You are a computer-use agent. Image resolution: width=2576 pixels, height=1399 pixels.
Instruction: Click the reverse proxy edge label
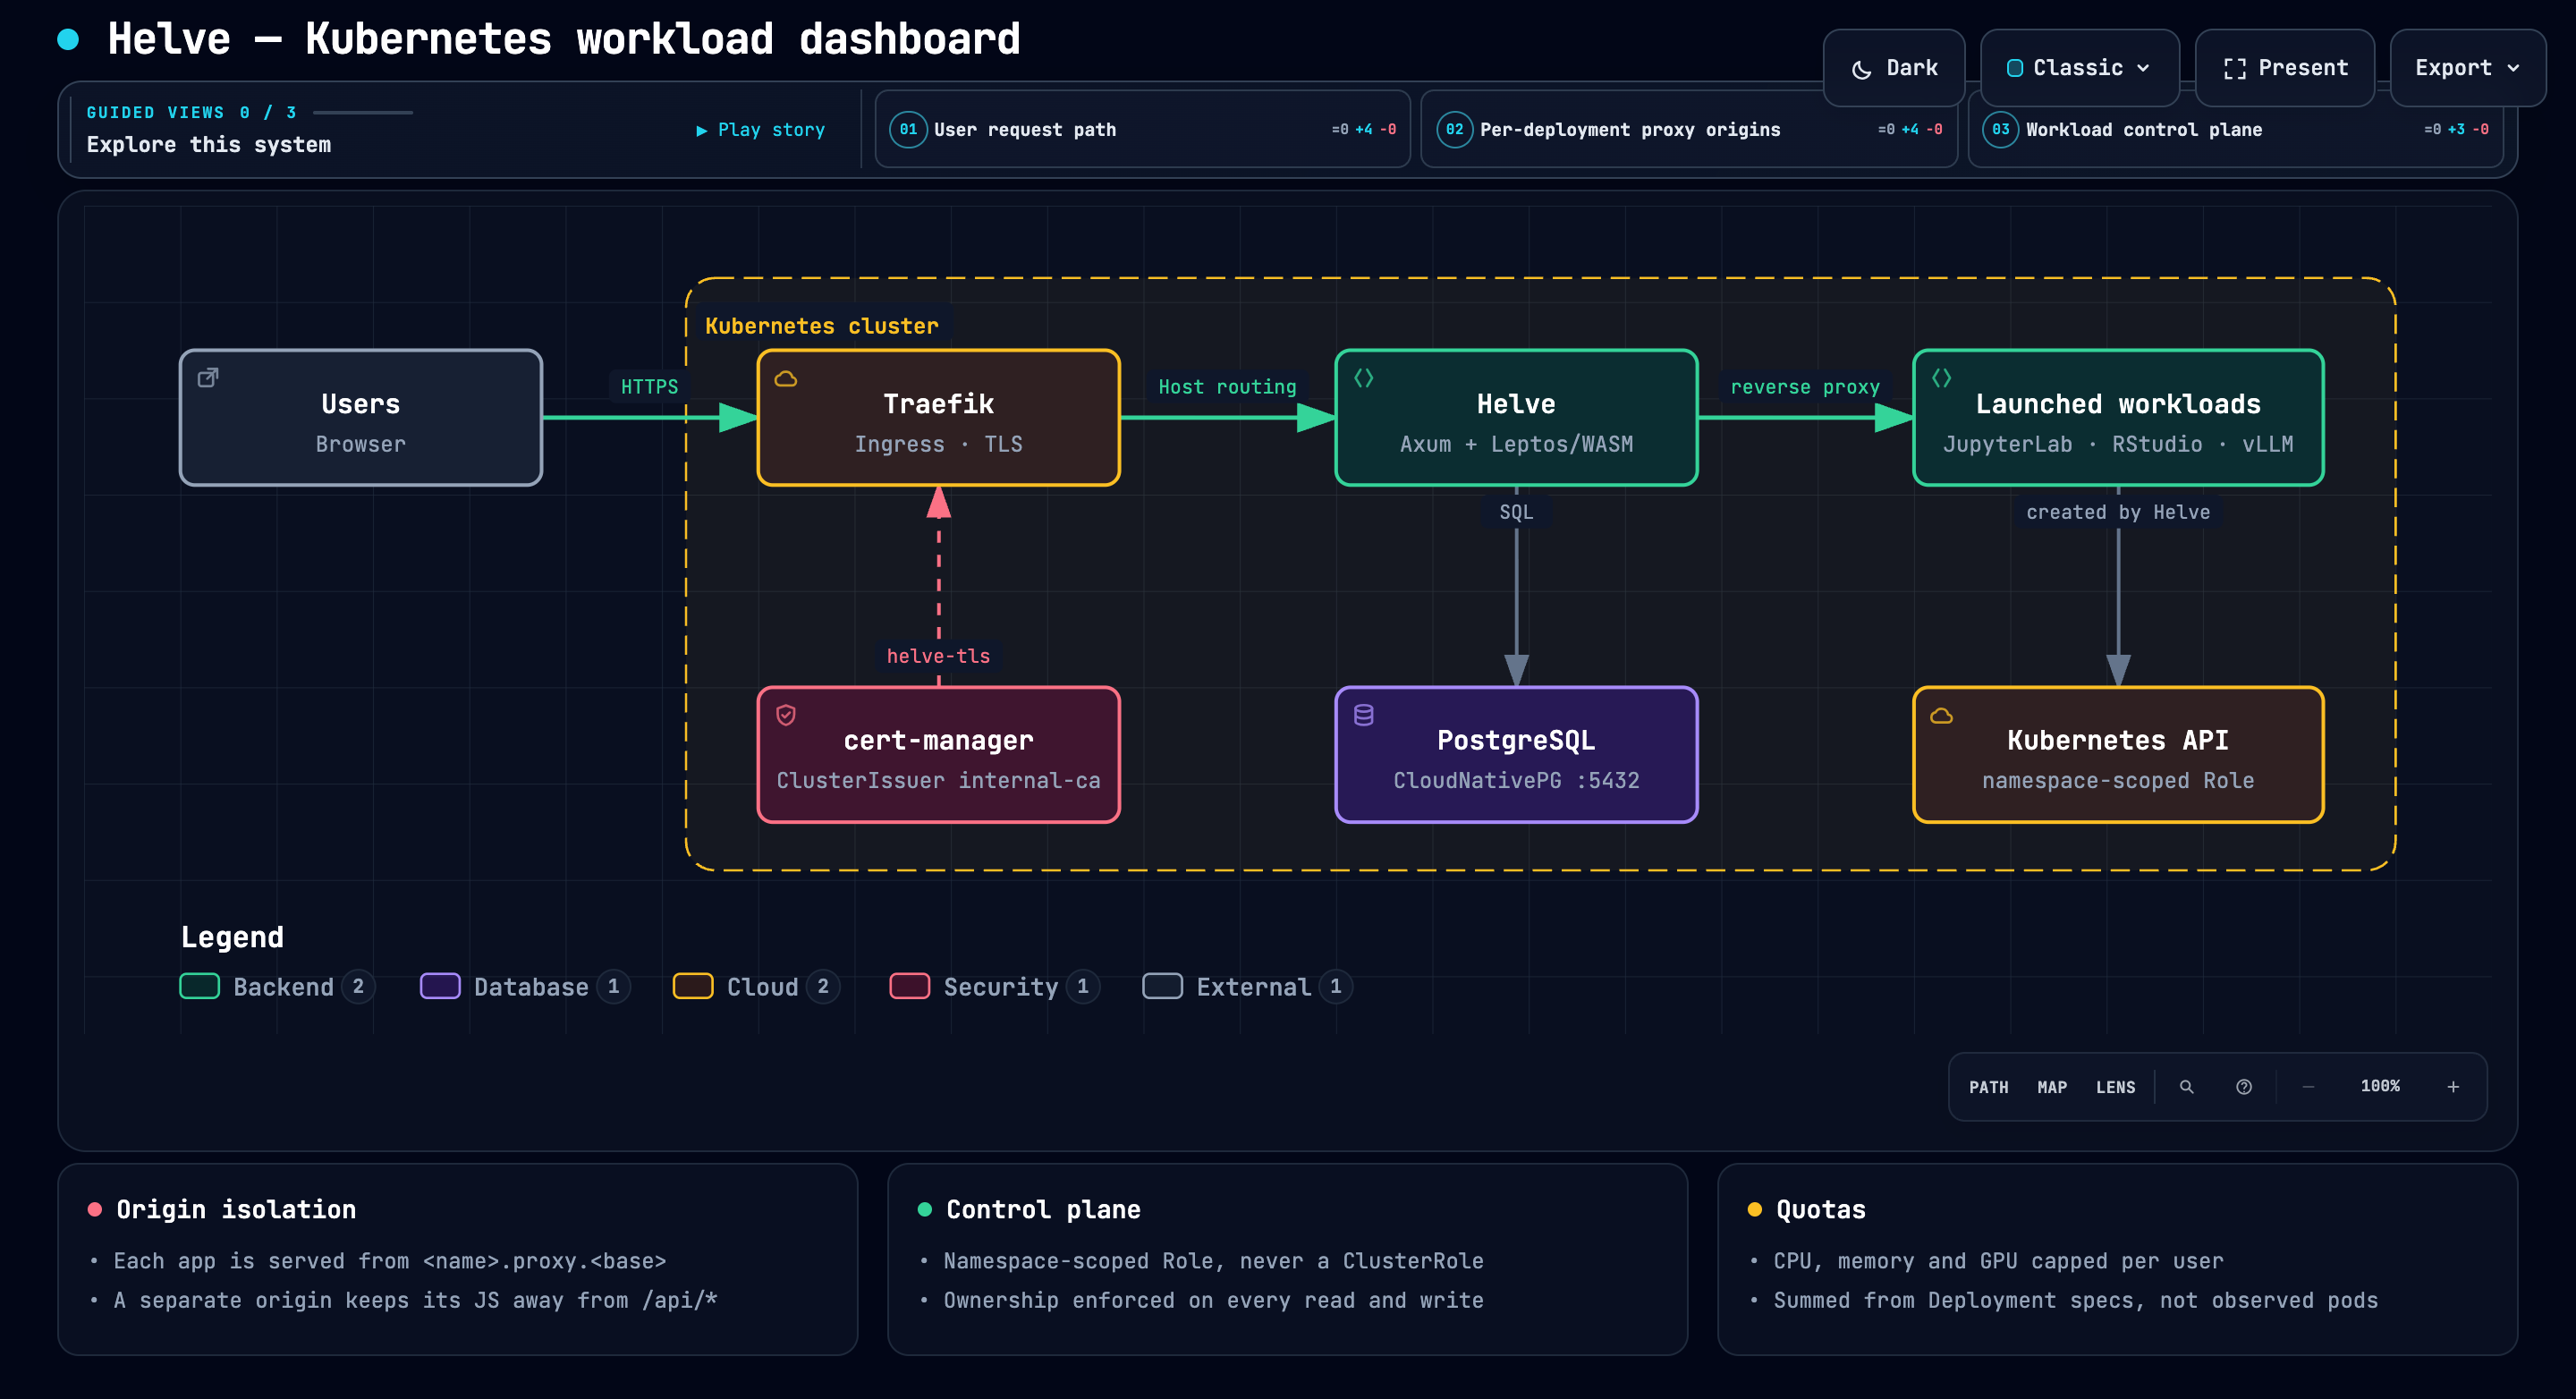coord(1805,387)
